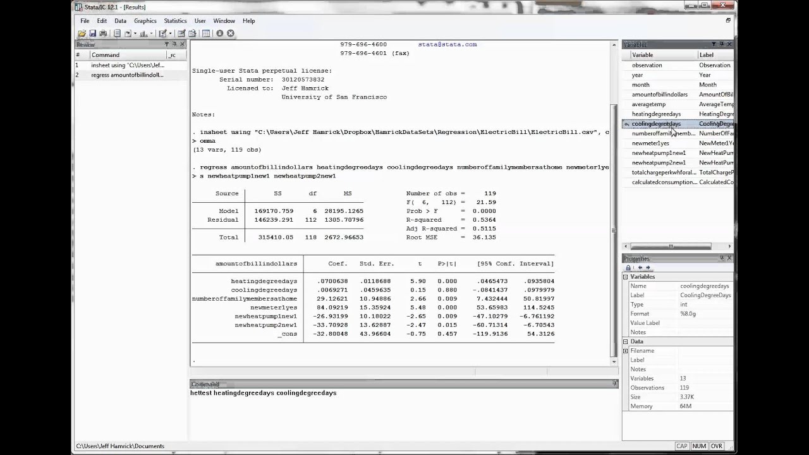Collapse the Variables section in Properties
Image resolution: width=809 pixels, height=455 pixels.
626,277
